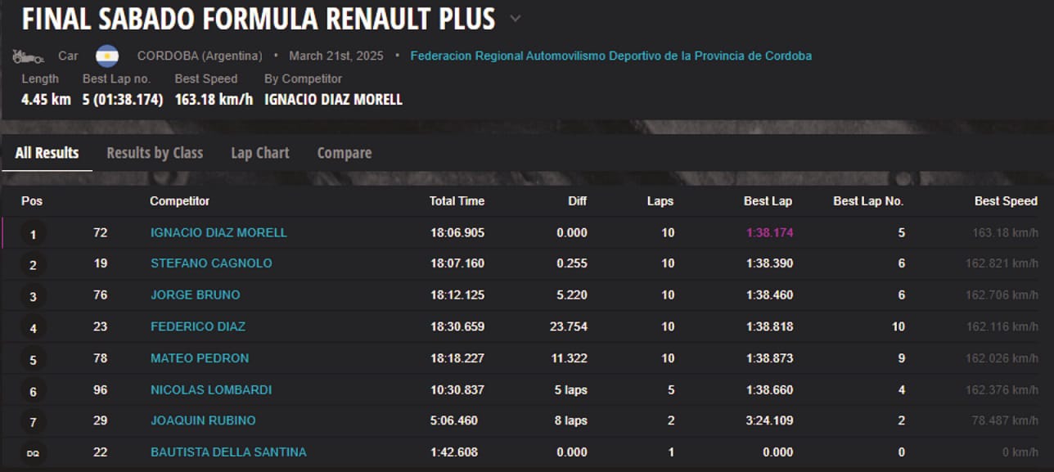Image resolution: width=1054 pixels, height=472 pixels.
Task: Expand the event title dropdown chevron
Action: click(x=515, y=18)
